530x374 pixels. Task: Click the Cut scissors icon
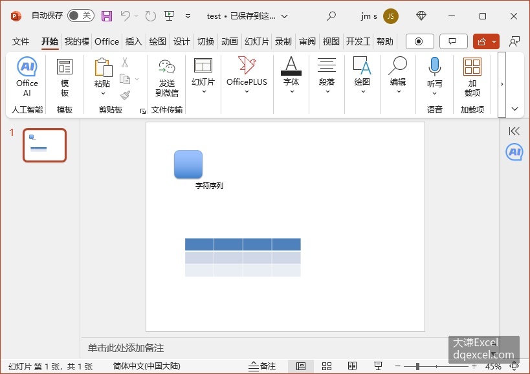(125, 63)
